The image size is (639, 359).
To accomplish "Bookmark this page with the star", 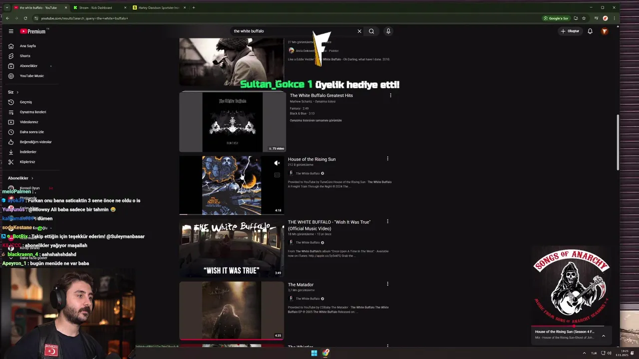I will (x=584, y=18).
